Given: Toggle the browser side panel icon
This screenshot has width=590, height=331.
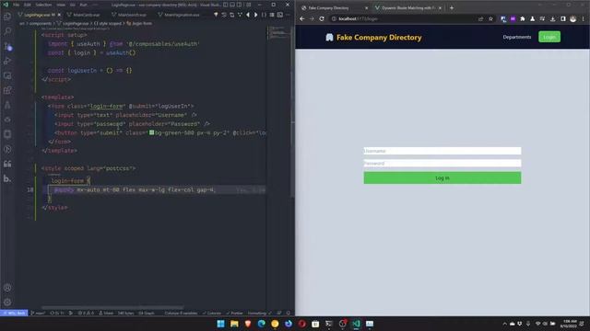Looking at the screenshot, I should point(563,18).
